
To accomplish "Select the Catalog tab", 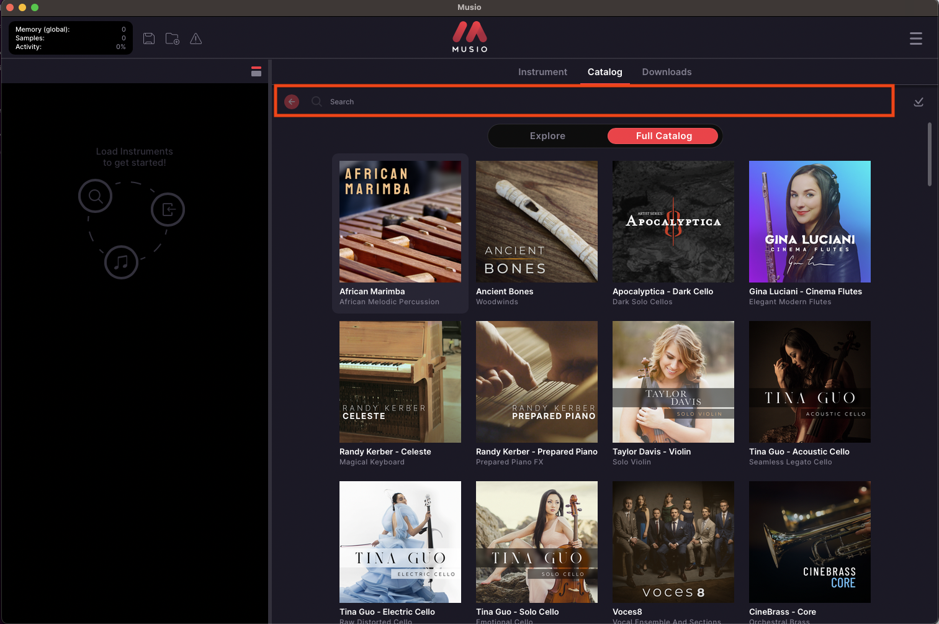I will click(605, 72).
